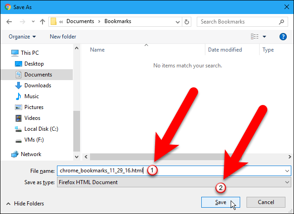
Task: Refresh the Bookmarks folder view
Action: (x=186, y=22)
